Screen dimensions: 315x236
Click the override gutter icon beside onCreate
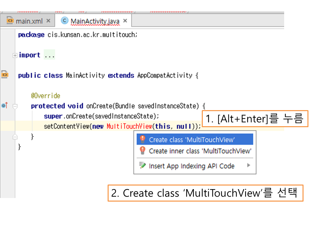(4, 106)
